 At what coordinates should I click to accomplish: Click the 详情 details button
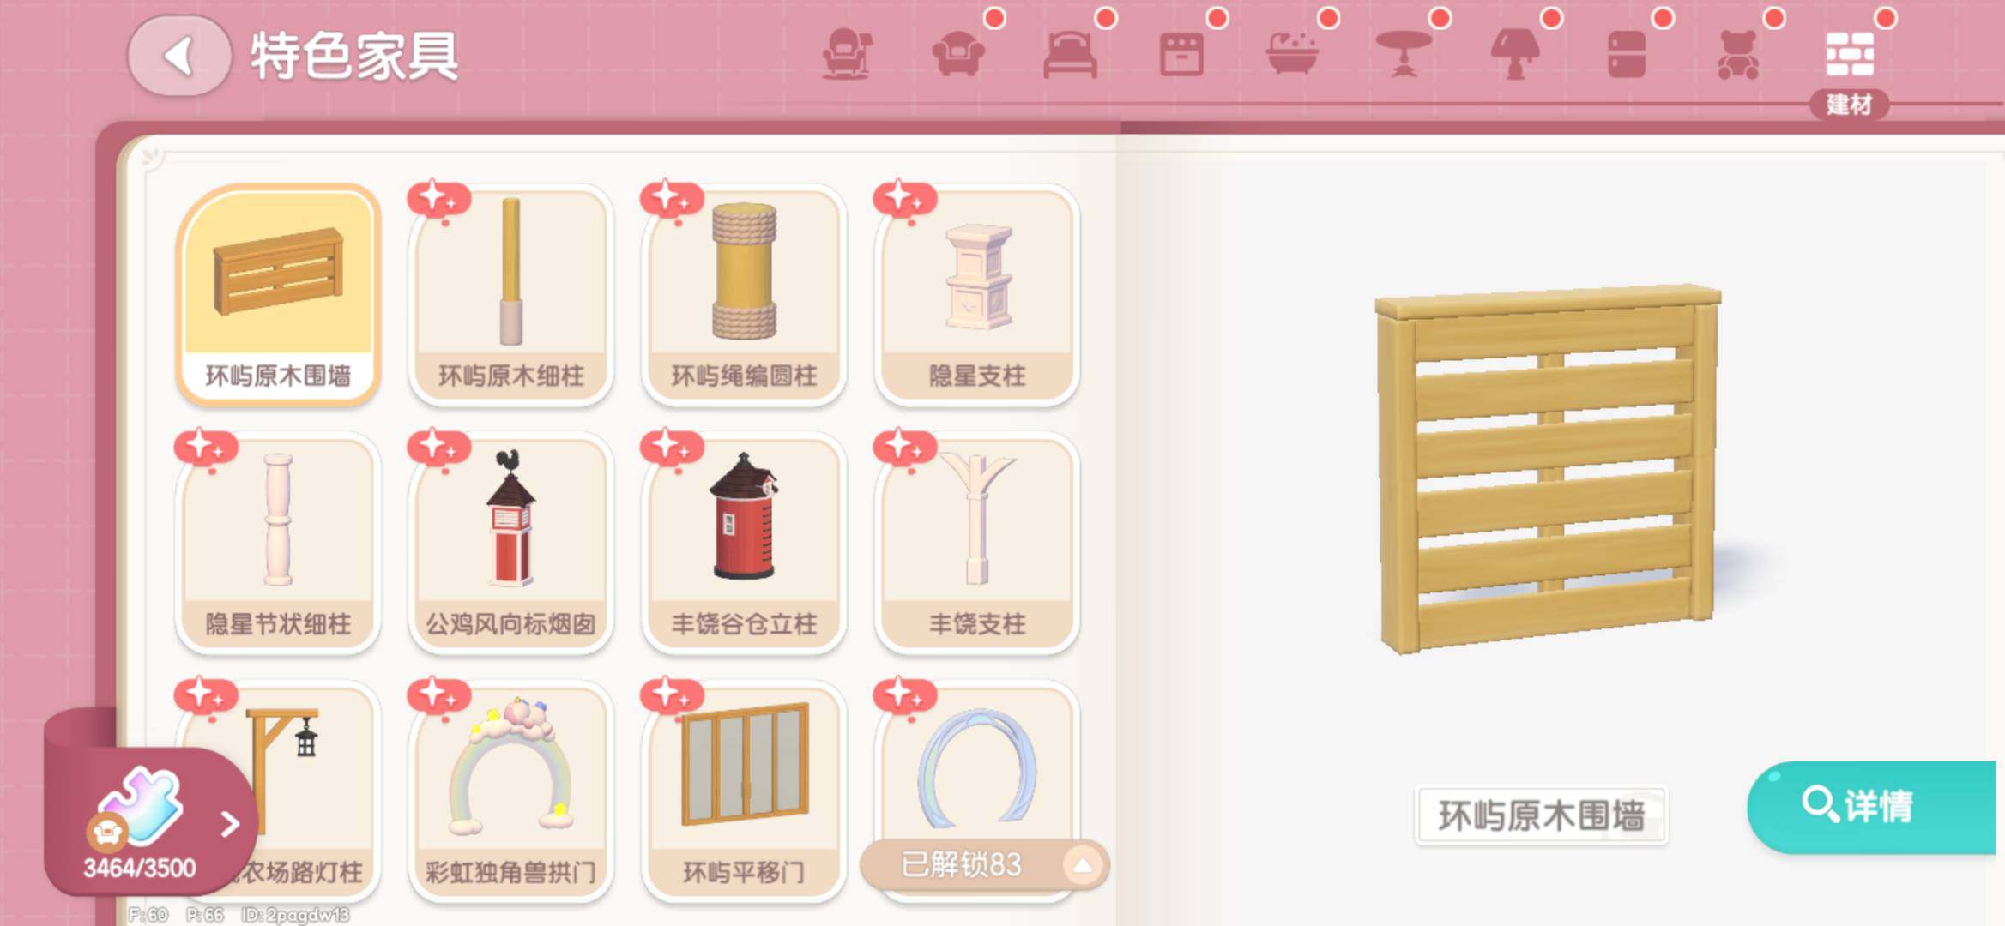click(1872, 806)
